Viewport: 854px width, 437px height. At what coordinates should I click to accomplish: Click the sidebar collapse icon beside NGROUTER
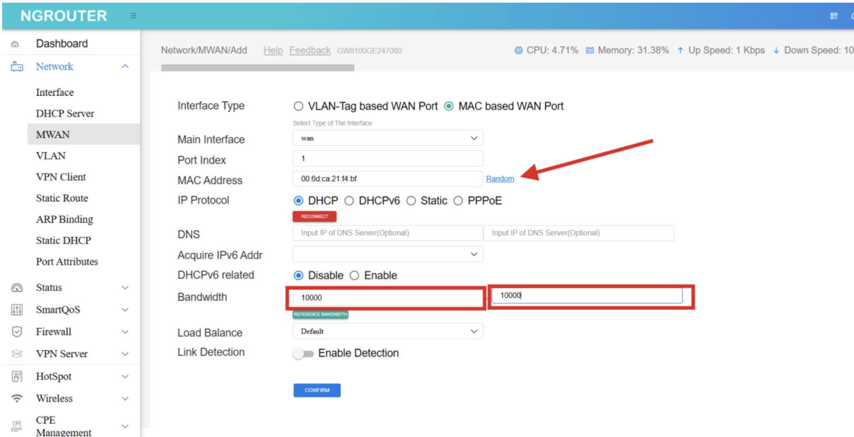(133, 16)
